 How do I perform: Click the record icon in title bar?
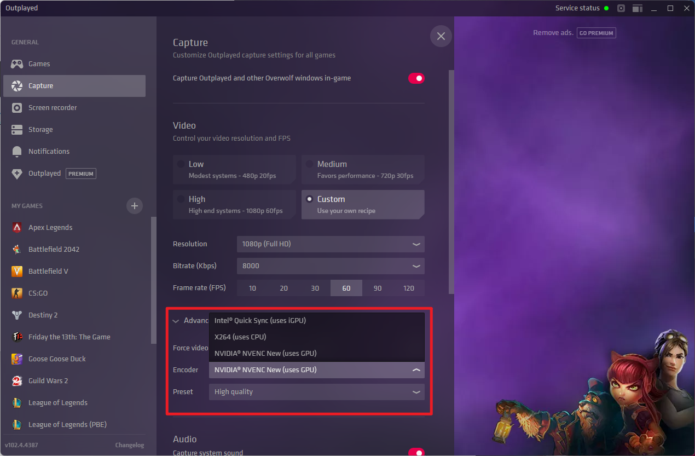621,8
